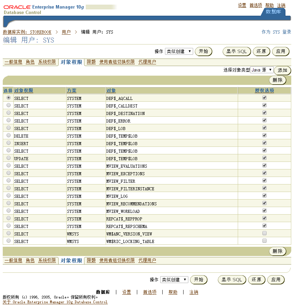Viewport: 294px width, 307px height.
Task: Click the upper 删除 button
Action: tap(278, 80)
